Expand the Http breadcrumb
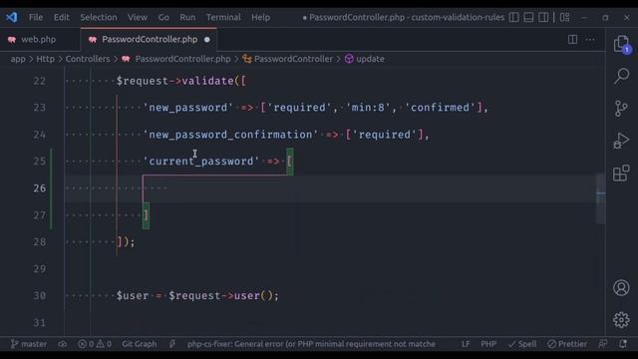The image size is (638, 359). click(45, 59)
